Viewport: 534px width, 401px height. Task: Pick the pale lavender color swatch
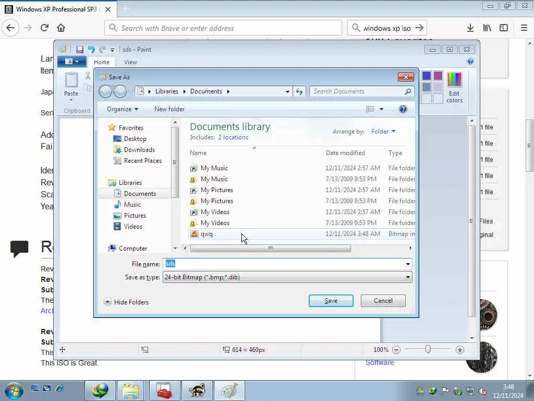coord(438,87)
